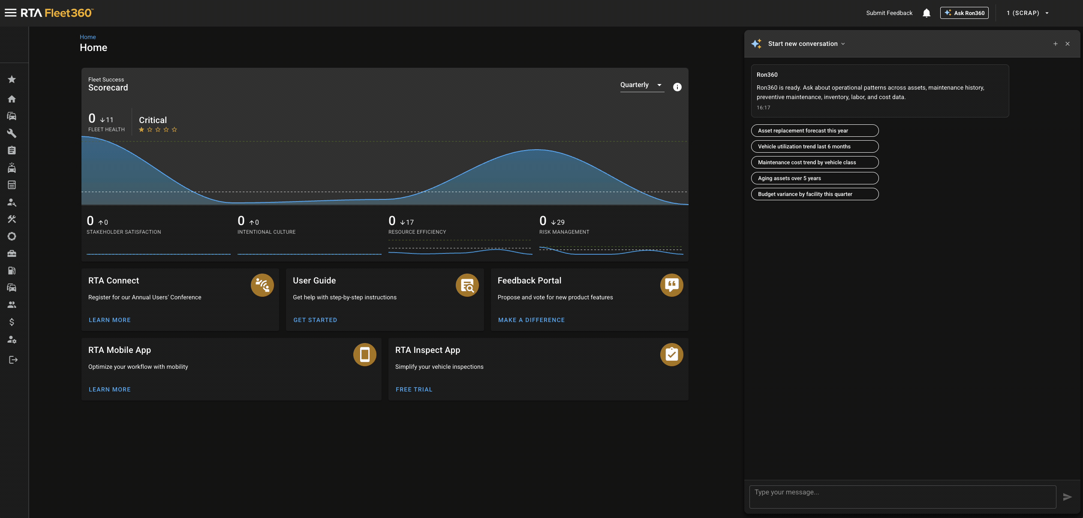Viewport: 1083px width, 518px height.
Task: Click the send message arrow icon
Action: pyautogui.click(x=1068, y=497)
